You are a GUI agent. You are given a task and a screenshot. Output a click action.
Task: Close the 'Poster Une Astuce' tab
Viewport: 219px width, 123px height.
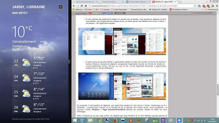point(123,2)
